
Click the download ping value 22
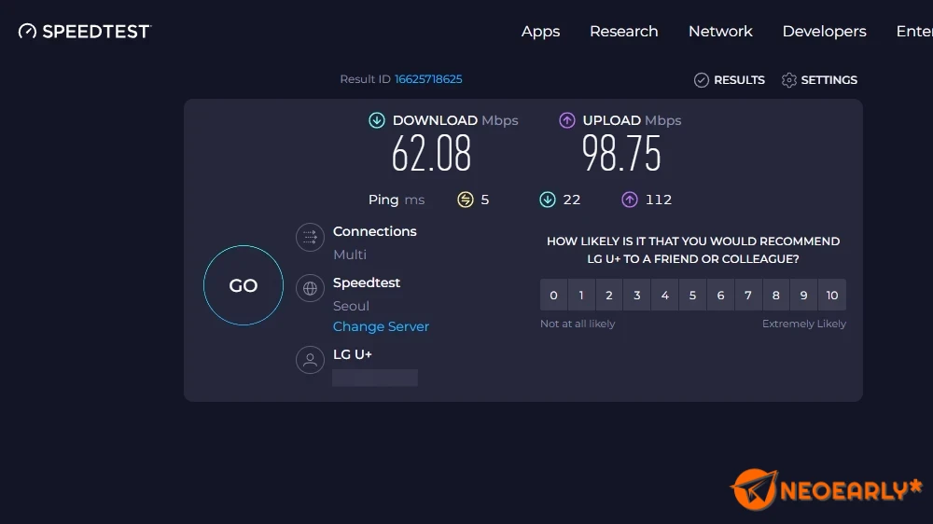tap(572, 200)
